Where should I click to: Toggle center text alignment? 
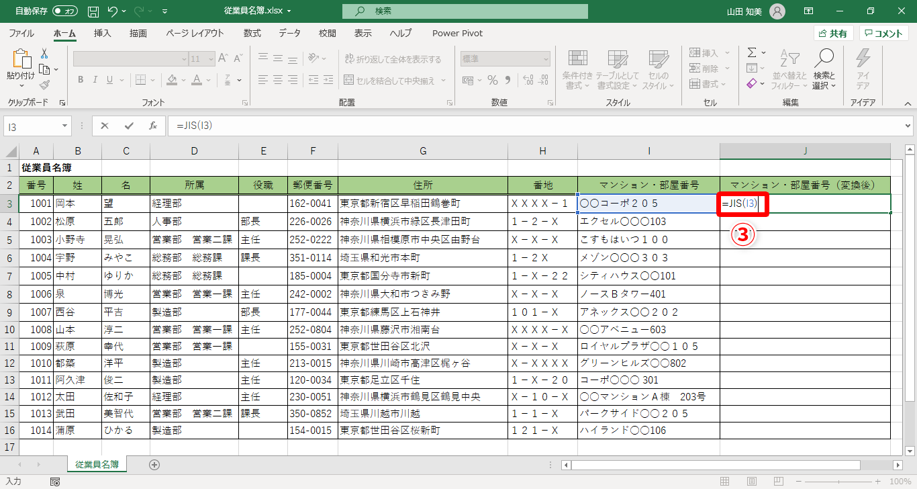click(279, 80)
